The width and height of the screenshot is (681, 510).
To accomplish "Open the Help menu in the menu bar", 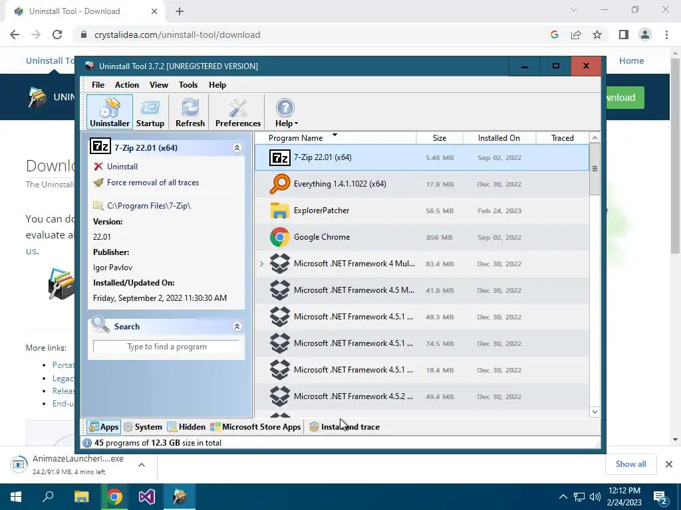I will click(217, 85).
